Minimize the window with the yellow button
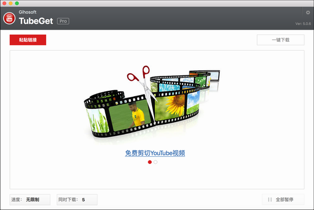The height and width of the screenshot is (210, 314). (10, 3)
